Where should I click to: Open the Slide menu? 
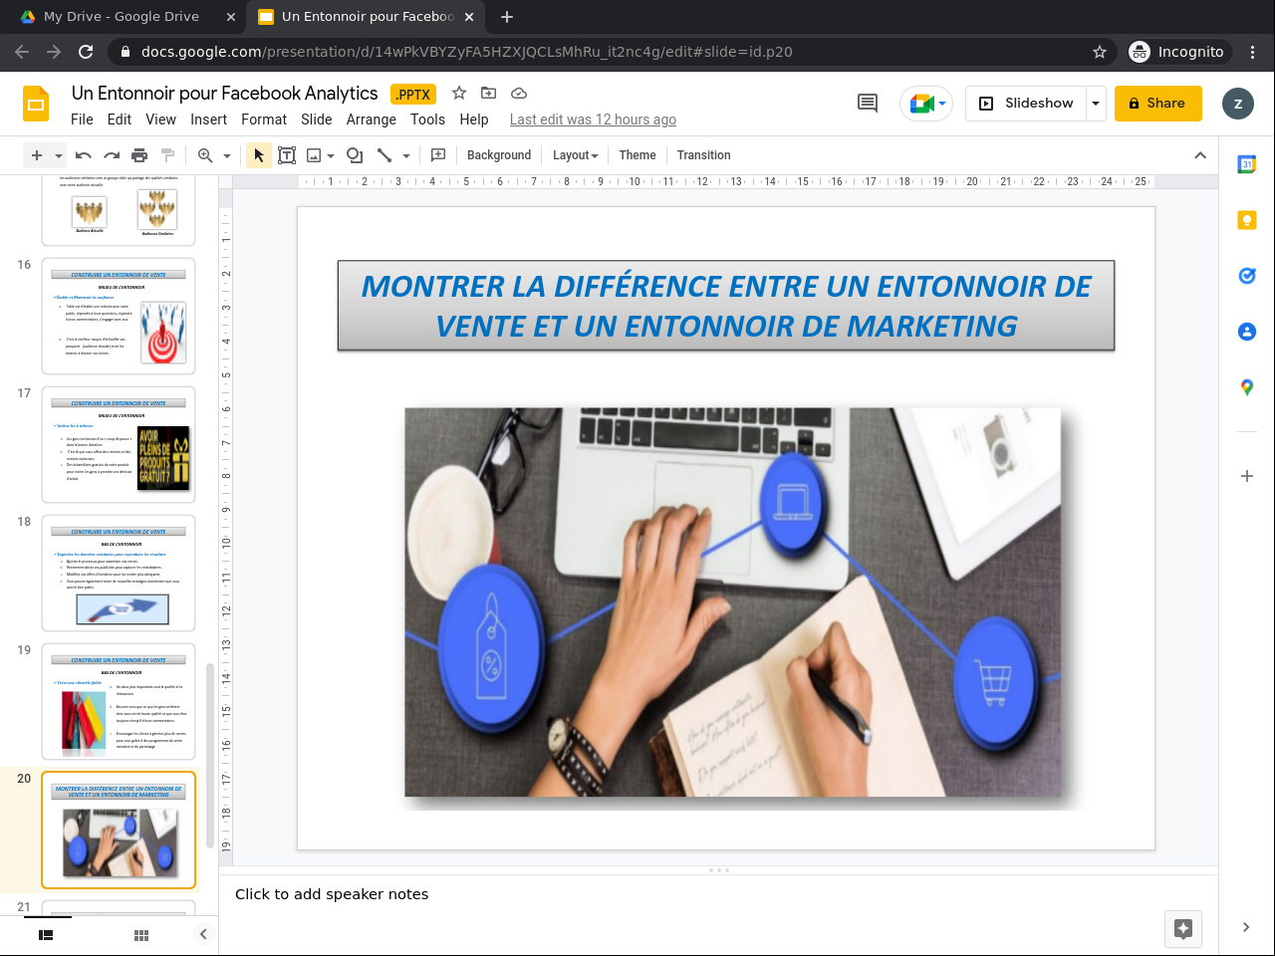pyautogui.click(x=317, y=119)
